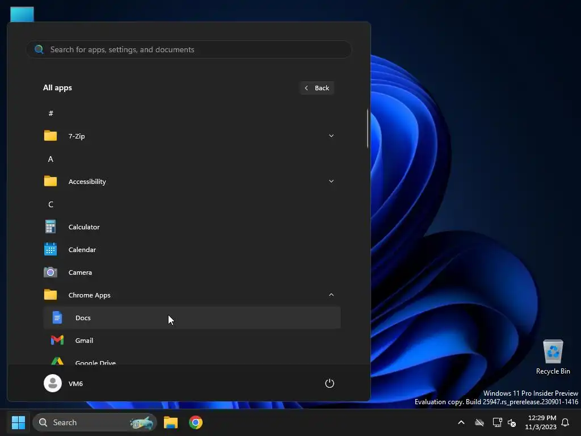
Task: Click the Windows Start button
Action: 18,422
